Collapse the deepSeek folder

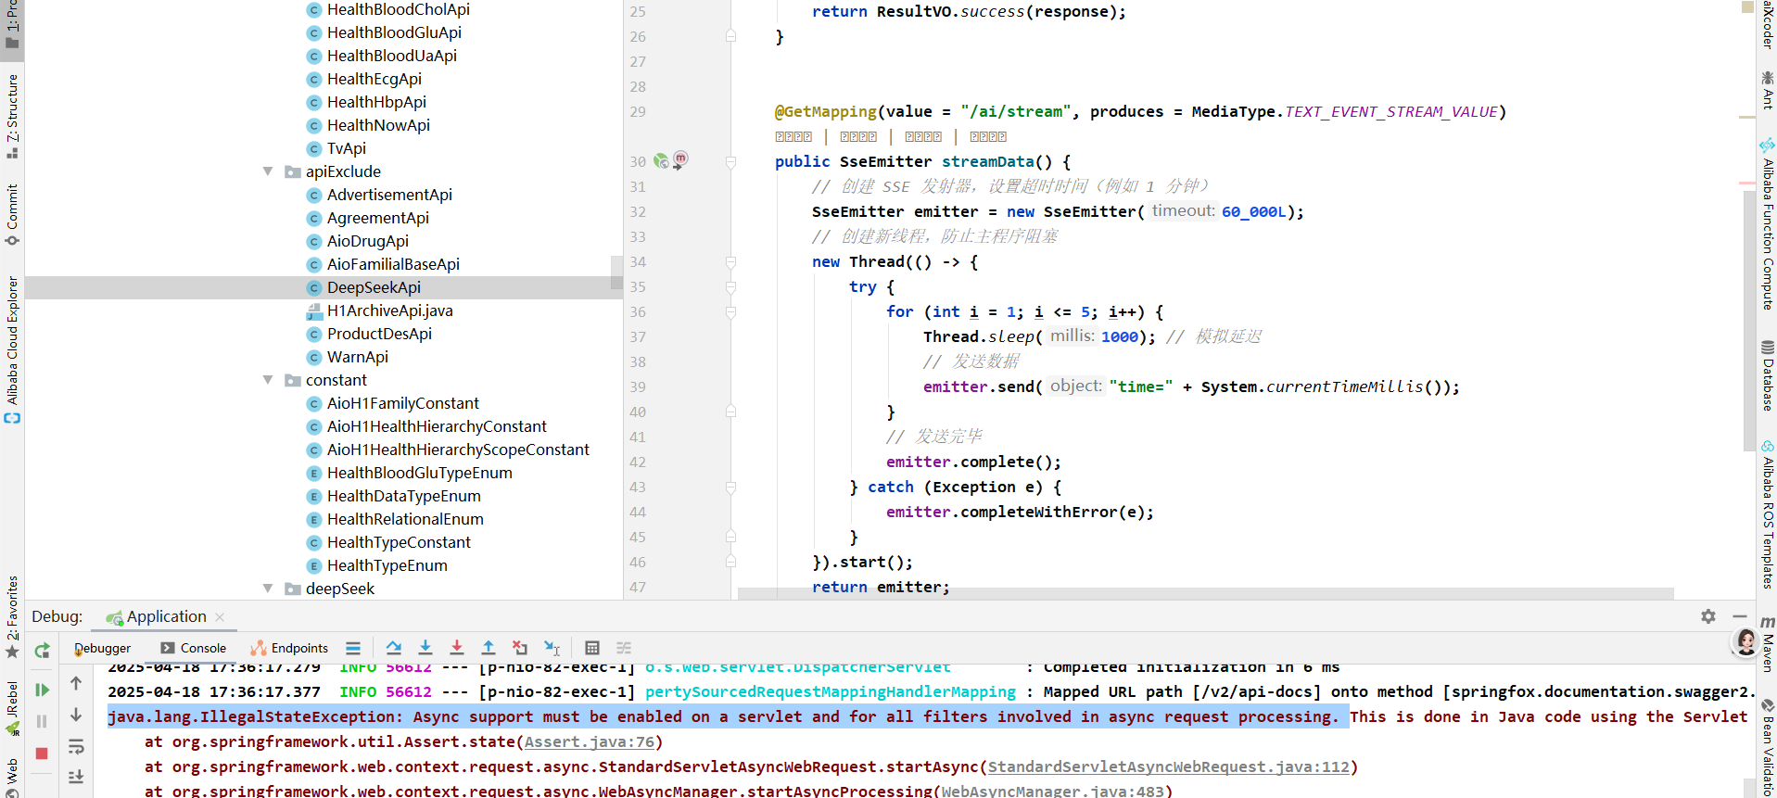[268, 589]
